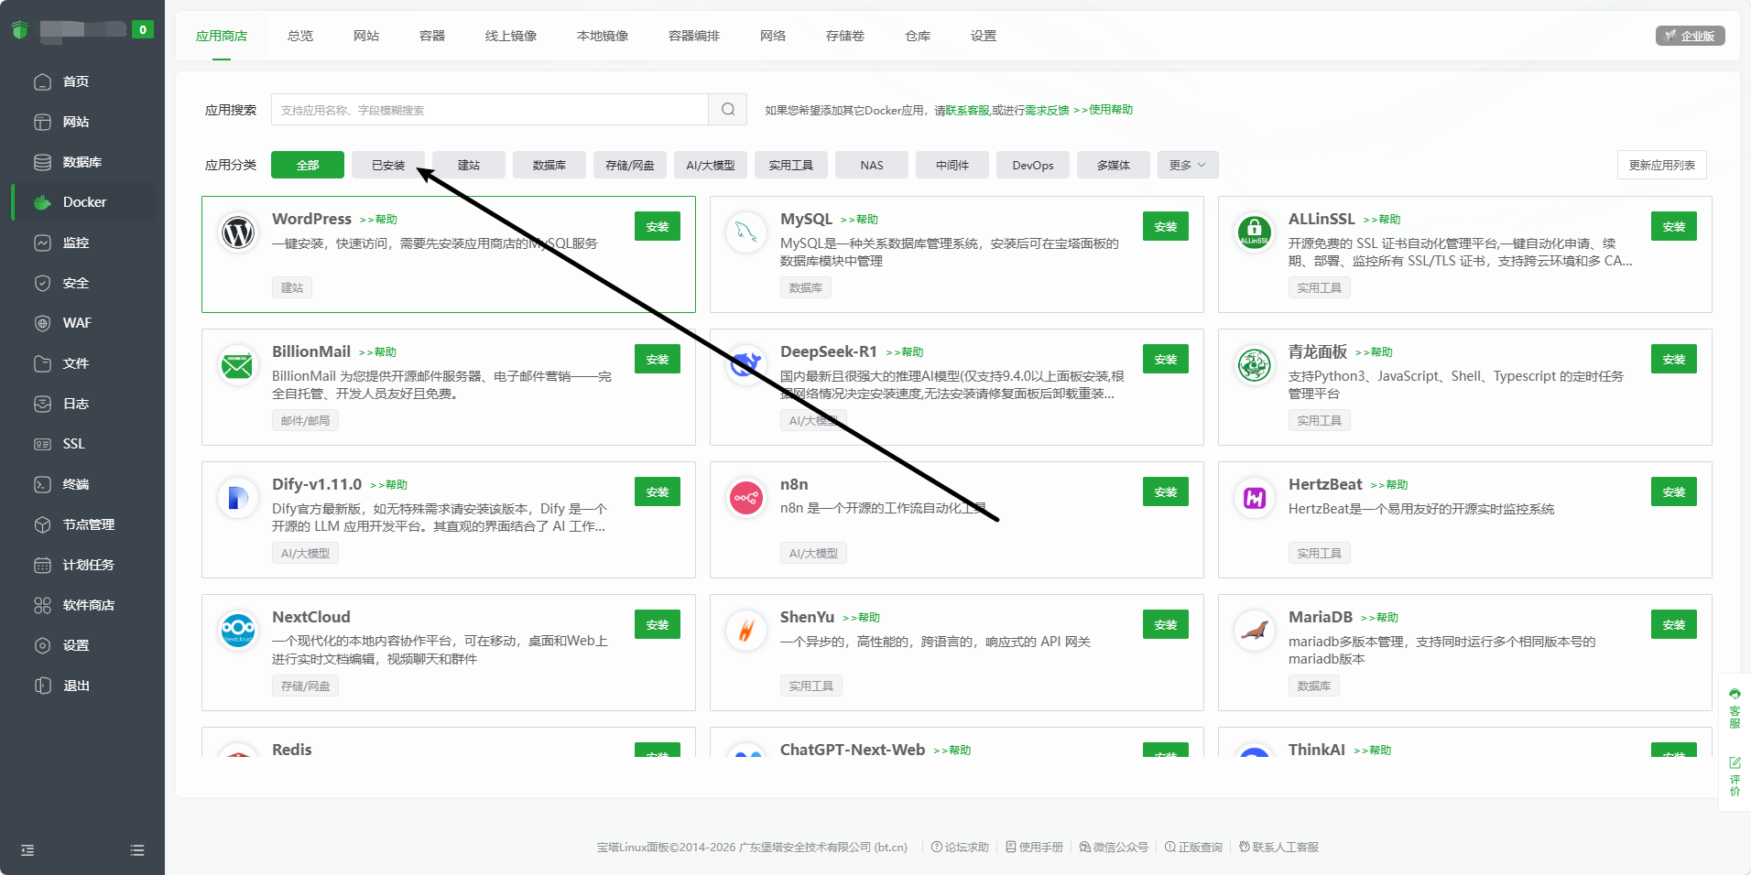The image size is (1751, 875).
Task: Click the NextCloud app logo
Action: click(x=238, y=631)
